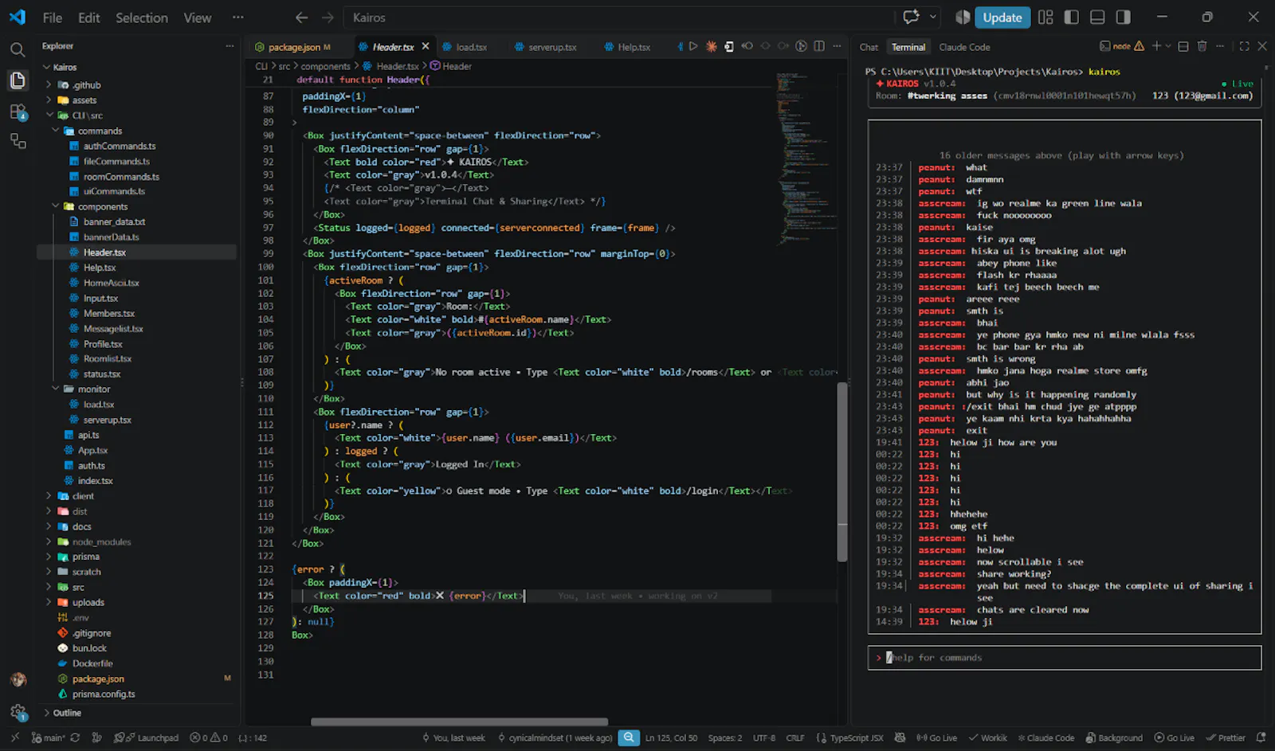1275x751 pixels.
Task: Open the Copilot chat icon in title bar
Action: pyautogui.click(x=911, y=17)
